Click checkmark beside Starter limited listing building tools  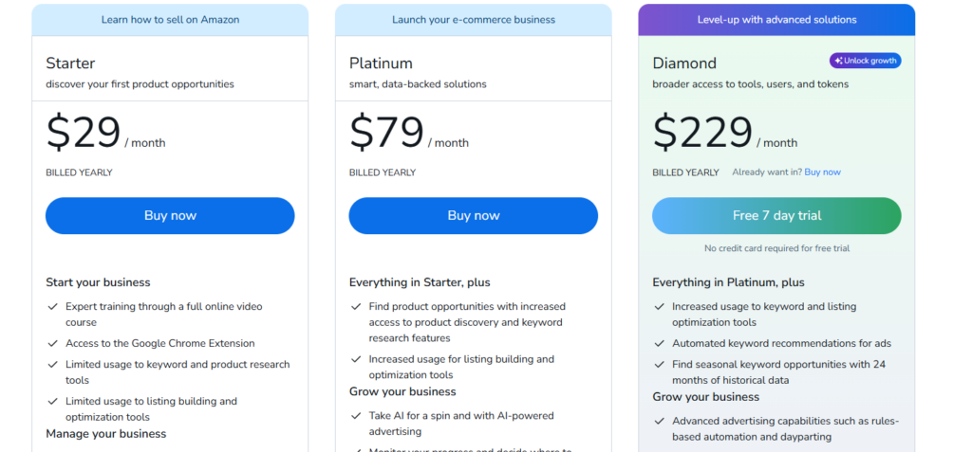click(52, 402)
